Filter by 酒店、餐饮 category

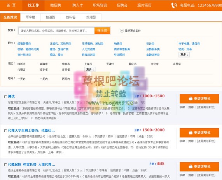[56, 55]
